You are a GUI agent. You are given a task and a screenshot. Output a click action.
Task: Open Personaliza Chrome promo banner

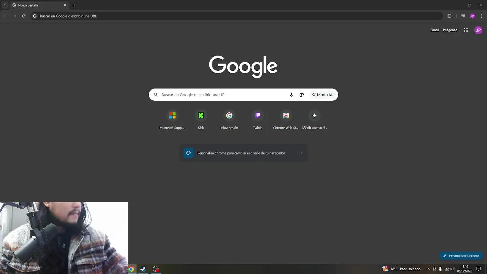243,153
